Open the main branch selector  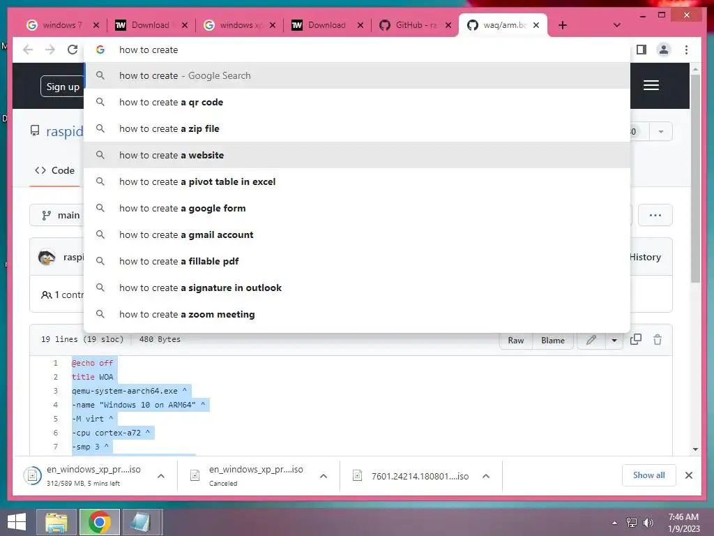point(57,215)
